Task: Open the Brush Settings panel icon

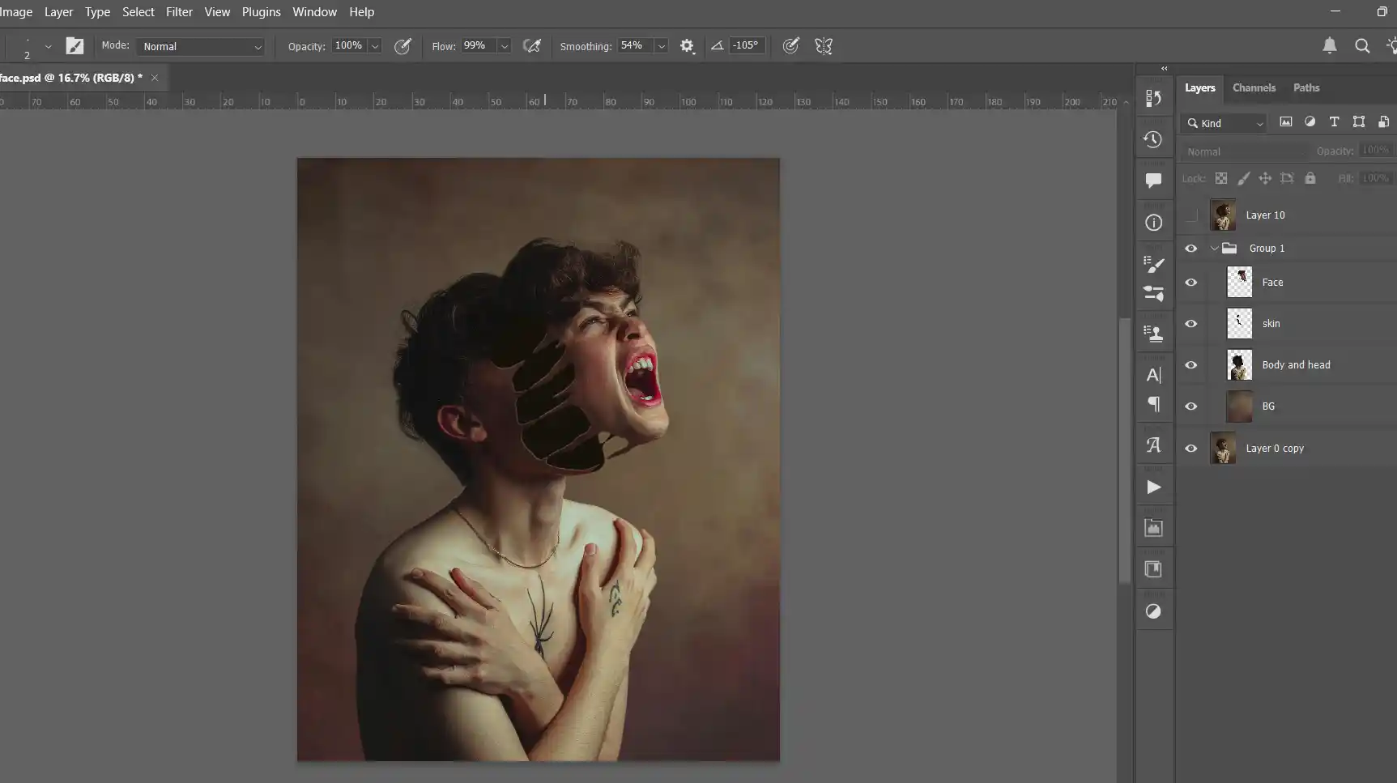Action: (x=1153, y=264)
